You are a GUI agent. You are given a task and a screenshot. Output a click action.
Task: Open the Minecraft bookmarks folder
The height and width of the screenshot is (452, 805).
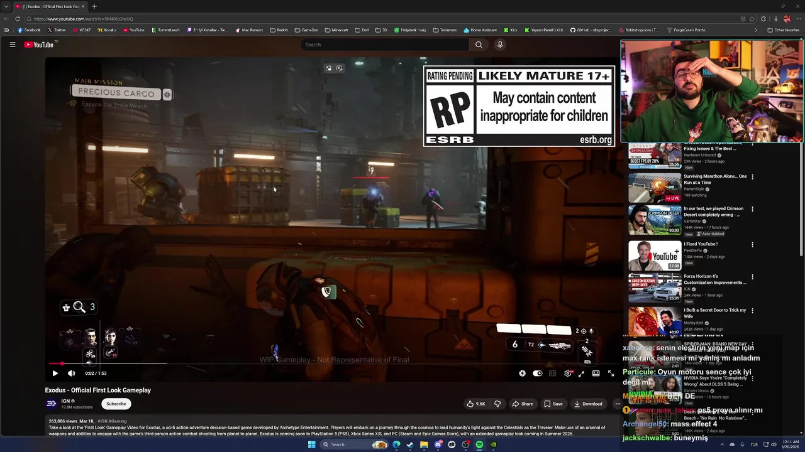(x=336, y=30)
